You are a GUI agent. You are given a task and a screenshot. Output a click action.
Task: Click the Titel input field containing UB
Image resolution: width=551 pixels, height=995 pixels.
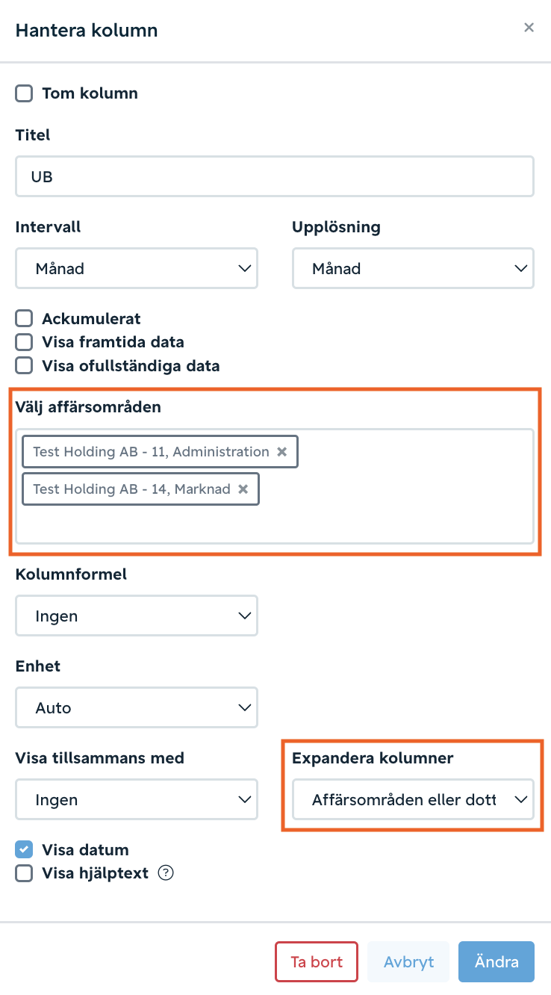tap(275, 176)
